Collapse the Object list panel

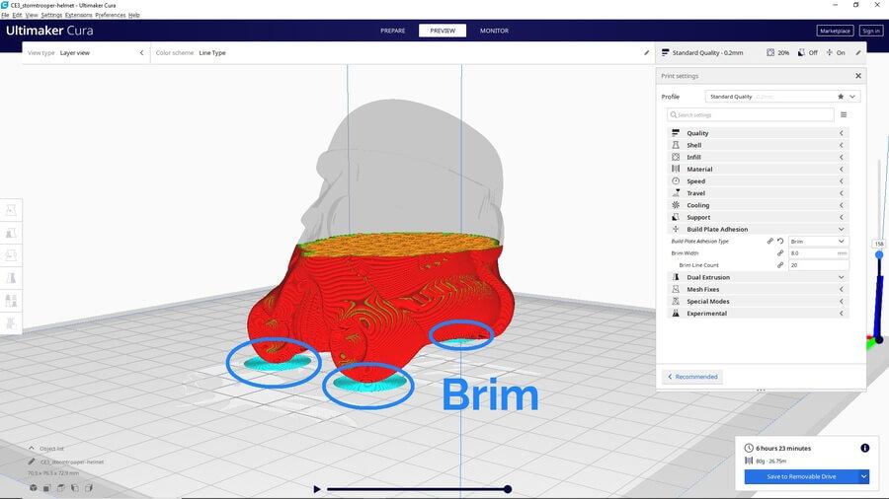[x=31, y=448]
